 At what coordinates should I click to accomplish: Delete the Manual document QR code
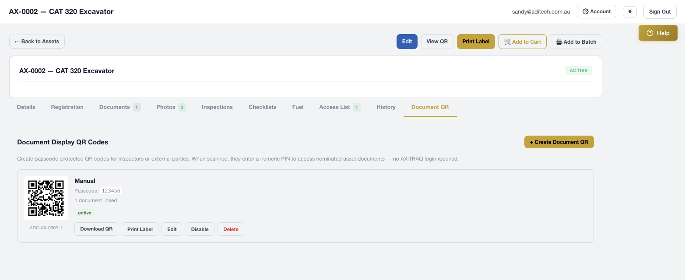tap(231, 229)
